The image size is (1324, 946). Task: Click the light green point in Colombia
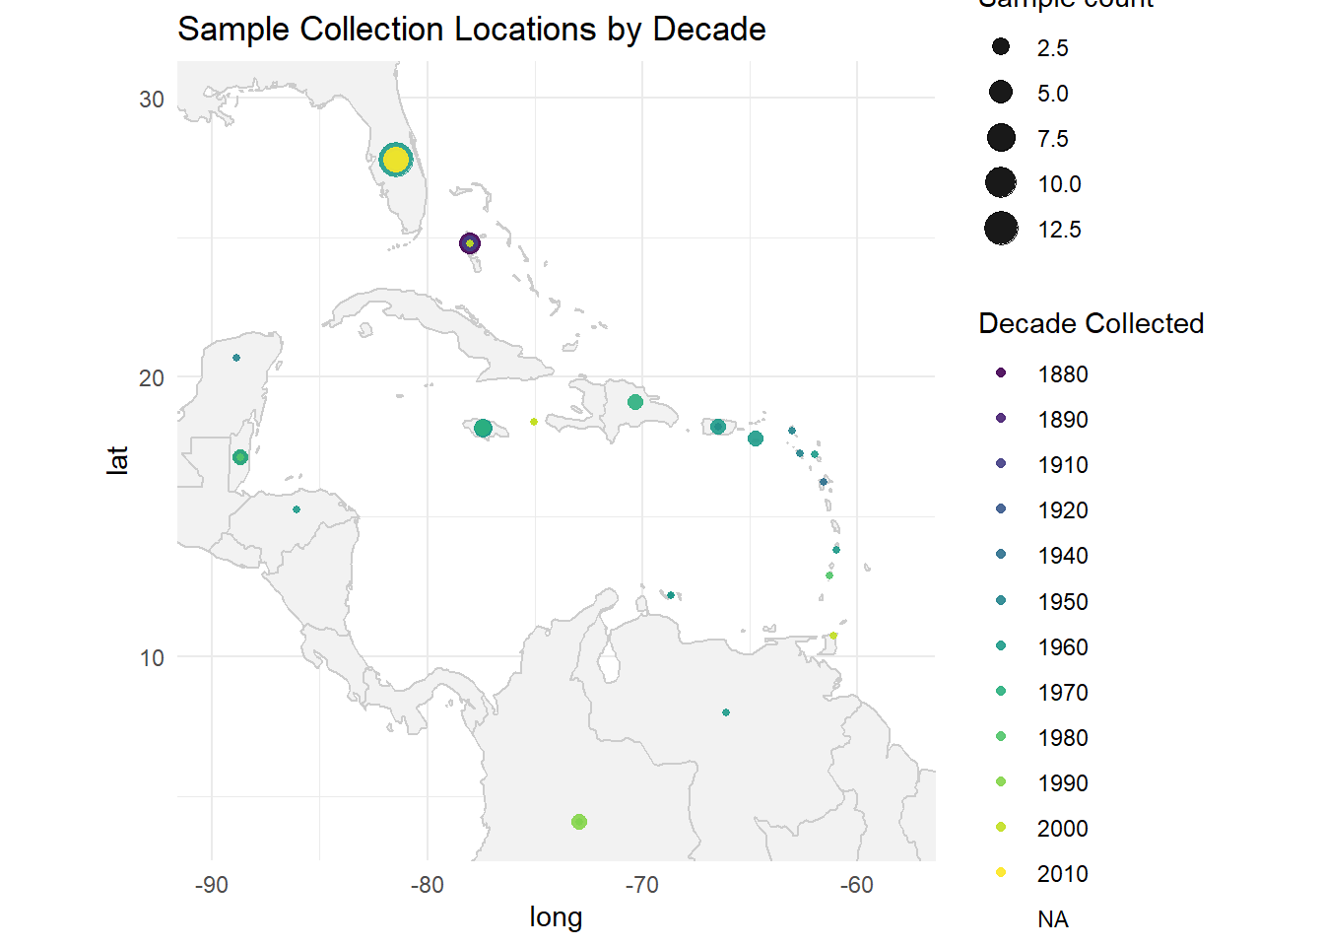[579, 822]
